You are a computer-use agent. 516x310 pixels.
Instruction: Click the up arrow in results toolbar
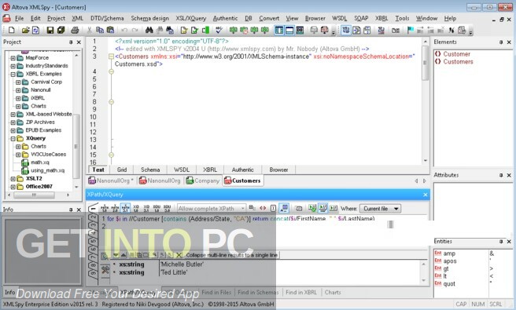tap(123, 255)
